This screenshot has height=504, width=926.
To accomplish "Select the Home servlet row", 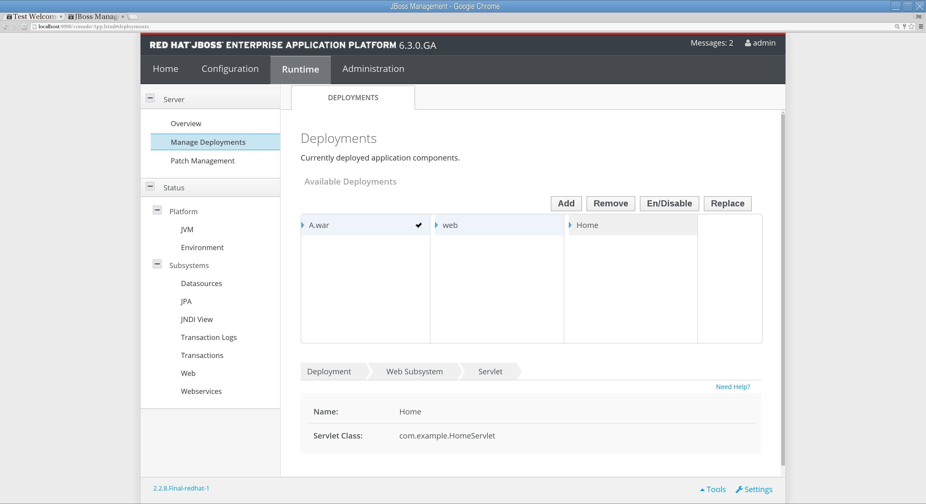I will [633, 225].
